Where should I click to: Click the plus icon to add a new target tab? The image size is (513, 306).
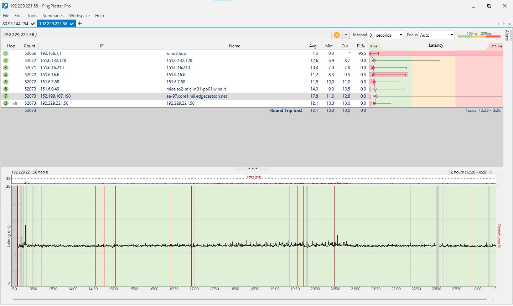click(x=80, y=24)
